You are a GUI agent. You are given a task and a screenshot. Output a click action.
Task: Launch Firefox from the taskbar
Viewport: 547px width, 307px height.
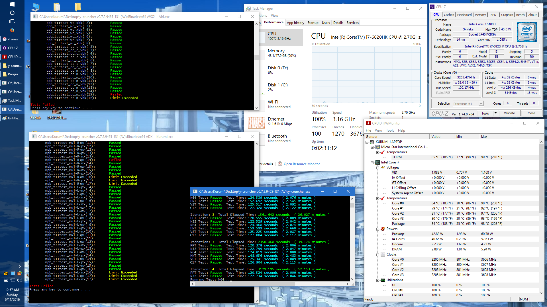[x=12, y=30]
